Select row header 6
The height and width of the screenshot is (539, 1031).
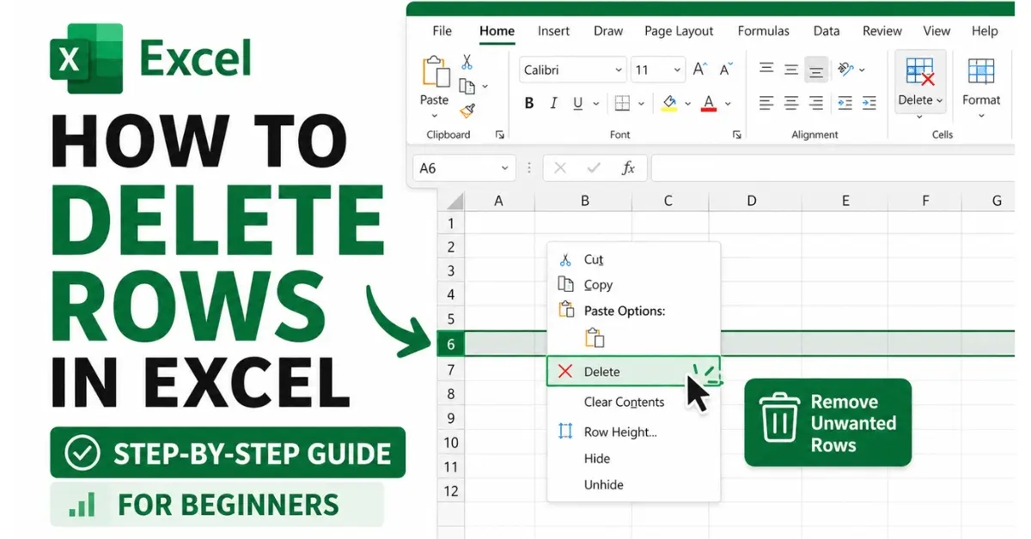coord(451,344)
